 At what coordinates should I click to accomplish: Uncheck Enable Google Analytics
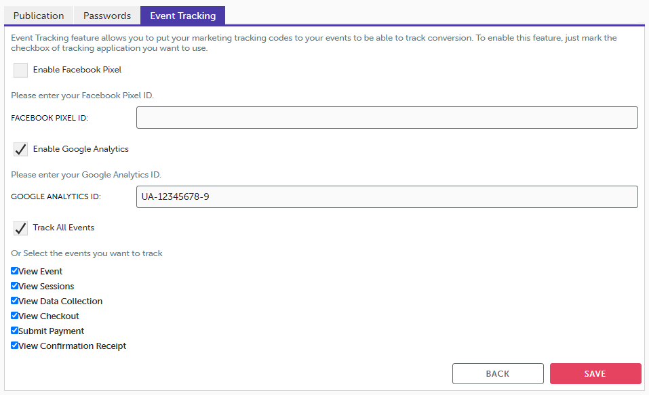click(x=21, y=150)
